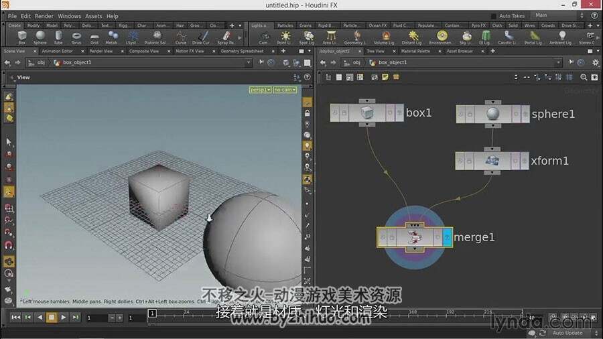Switch to the Render View tab
This screenshot has height=339, width=603.
point(101,51)
